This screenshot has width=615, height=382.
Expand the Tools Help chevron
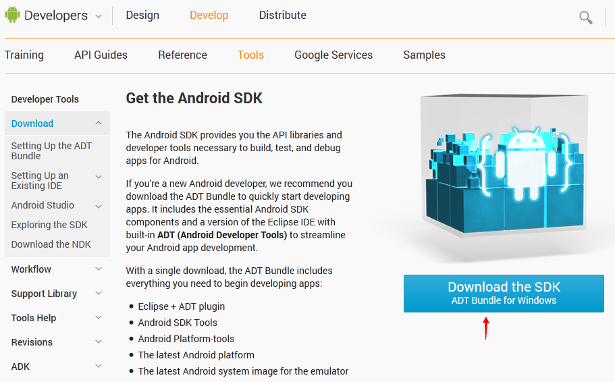(99, 318)
